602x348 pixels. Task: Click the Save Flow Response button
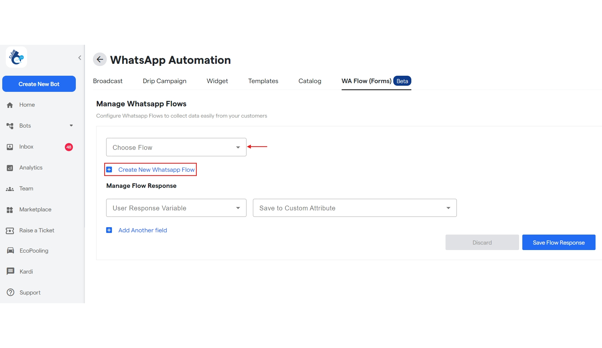point(558,242)
